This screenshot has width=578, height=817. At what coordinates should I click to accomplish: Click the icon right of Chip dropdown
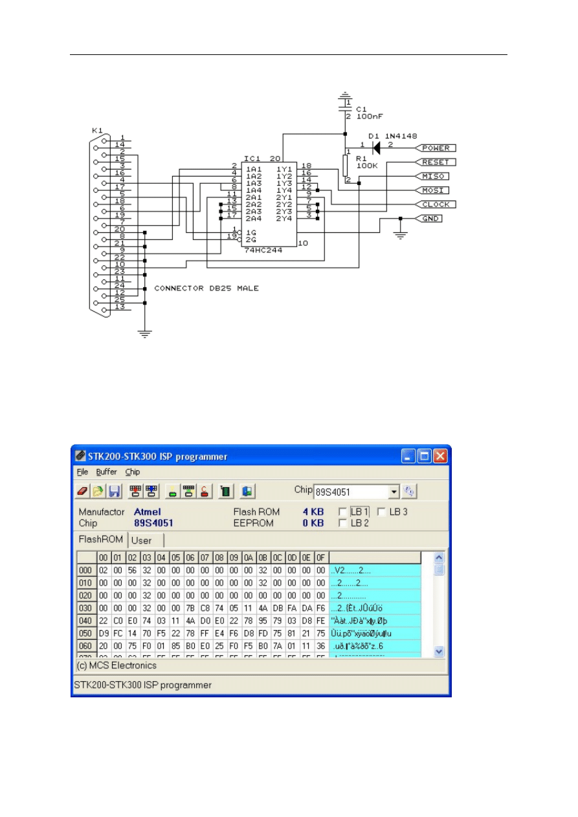pyautogui.click(x=409, y=492)
